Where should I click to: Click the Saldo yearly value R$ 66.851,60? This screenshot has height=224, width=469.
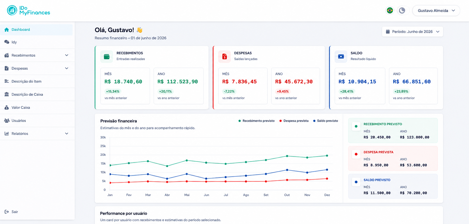[x=412, y=82]
